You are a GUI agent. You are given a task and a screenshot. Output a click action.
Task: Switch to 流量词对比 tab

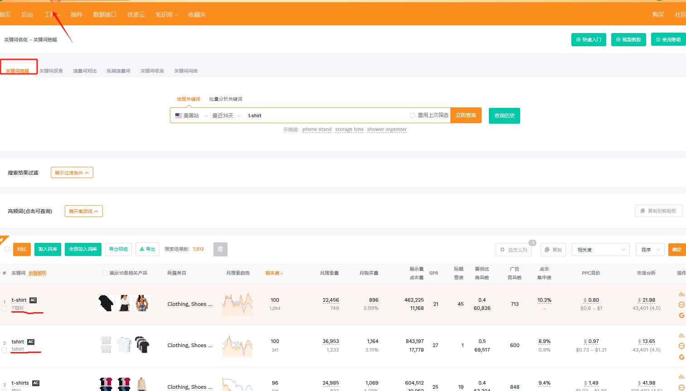coord(85,71)
